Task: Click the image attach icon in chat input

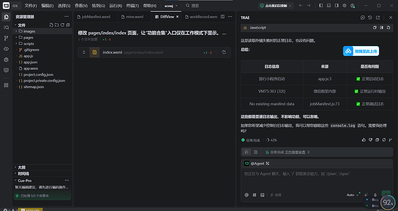Action: point(262,195)
